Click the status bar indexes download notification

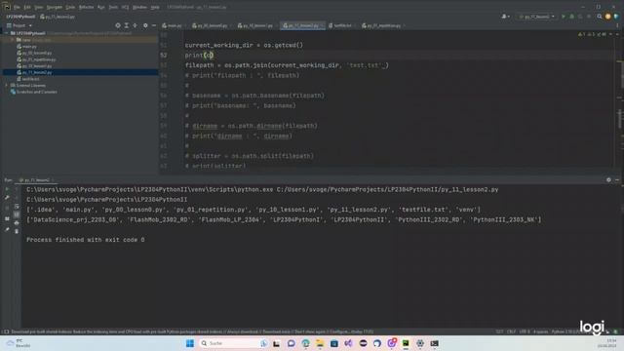tap(192, 331)
